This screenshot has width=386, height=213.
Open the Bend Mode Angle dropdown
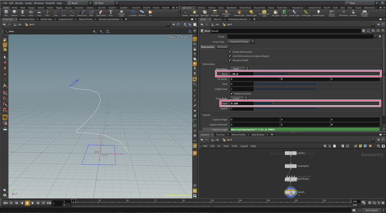tap(240, 69)
